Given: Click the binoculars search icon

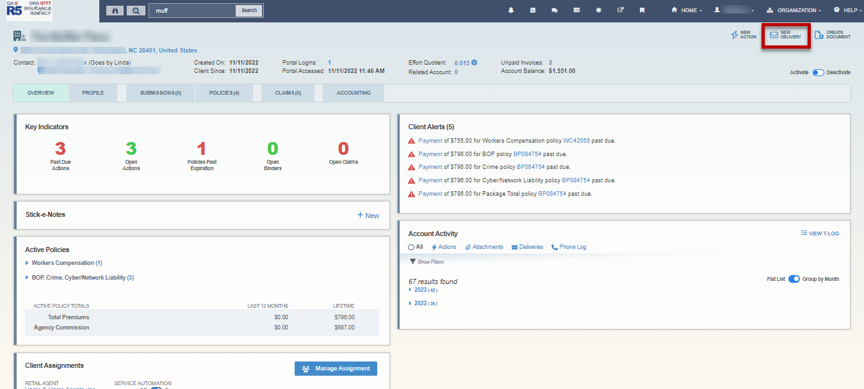Looking at the screenshot, I should tap(116, 10).
